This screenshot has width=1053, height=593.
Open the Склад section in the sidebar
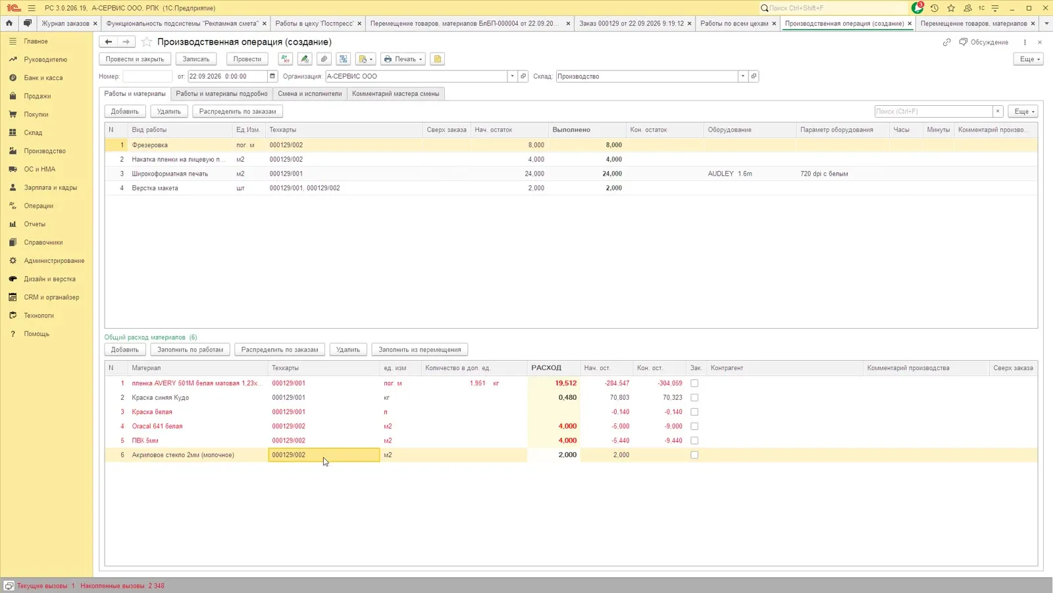click(x=33, y=132)
